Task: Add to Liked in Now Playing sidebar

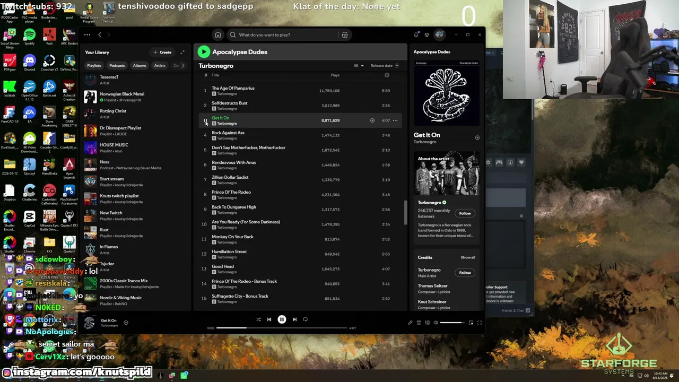Action: 477,138
